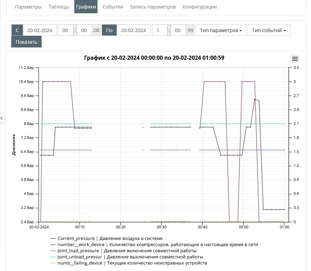Click the 11.2 Бар axis label
The height and width of the screenshot is (271, 311).
[x=26, y=68]
